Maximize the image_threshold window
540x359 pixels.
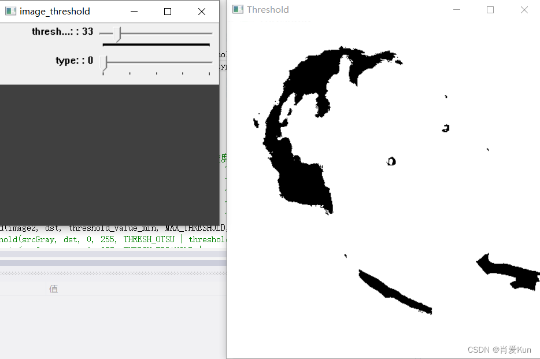167,11
